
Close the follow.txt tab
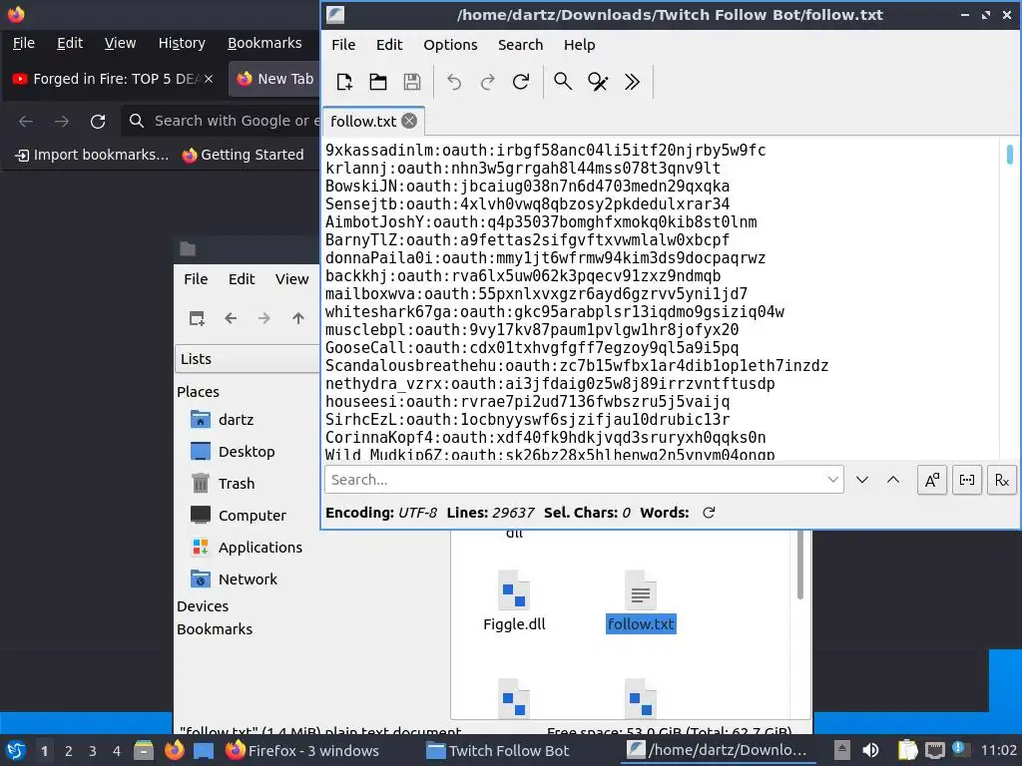(409, 121)
